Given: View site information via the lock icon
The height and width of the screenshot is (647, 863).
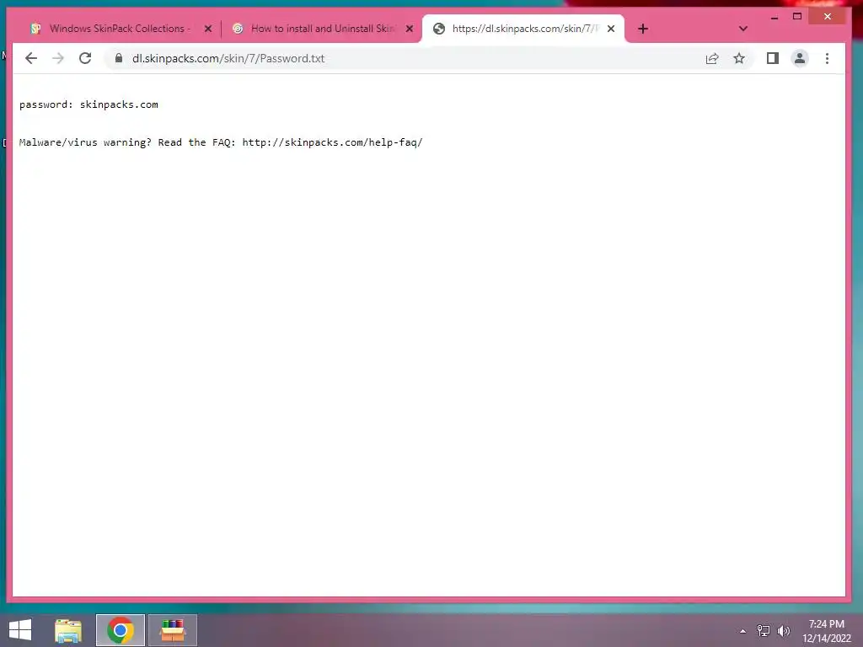Looking at the screenshot, I should [118, 58].
